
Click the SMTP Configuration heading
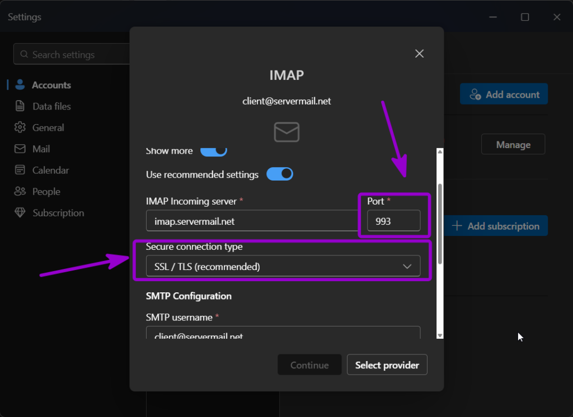(x=189, y=296)
